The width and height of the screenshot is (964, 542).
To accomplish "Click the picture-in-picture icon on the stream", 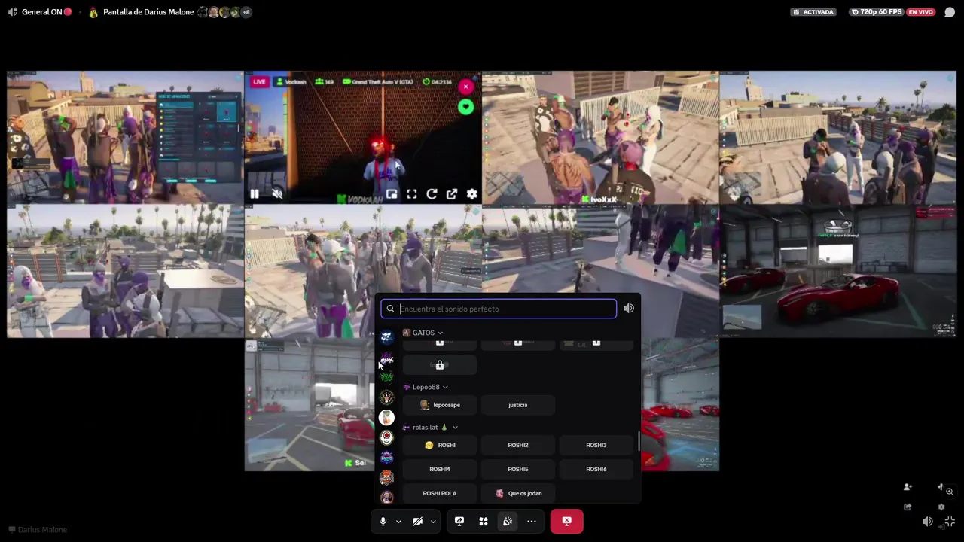I will point(392,194).
